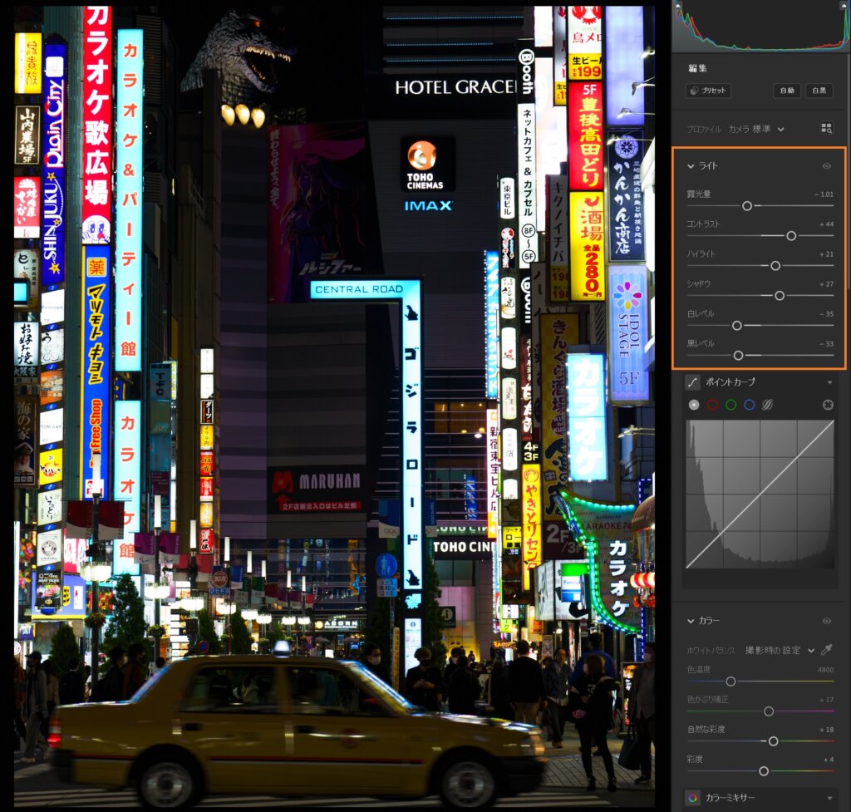851x812 pixels.
Task: Click the blacks value -33
Action: (827, 343)
